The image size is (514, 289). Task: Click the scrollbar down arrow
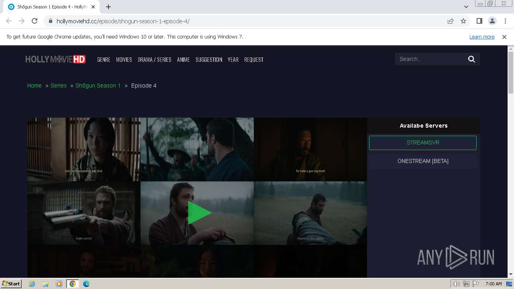tap(511, 275)
